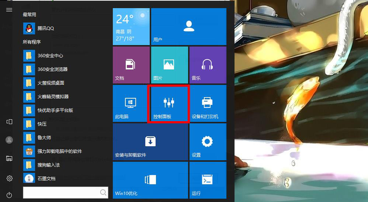
Task: Open the 设备和打印机 printers tile
Action: [x=208, y=104]
